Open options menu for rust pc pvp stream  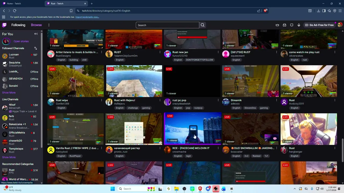coord(218,100)
